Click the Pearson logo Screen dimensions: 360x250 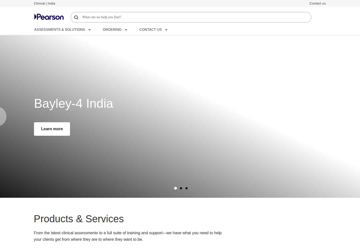click(49, 17)
